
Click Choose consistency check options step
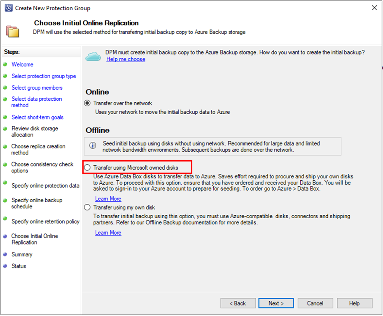(42, 167)
